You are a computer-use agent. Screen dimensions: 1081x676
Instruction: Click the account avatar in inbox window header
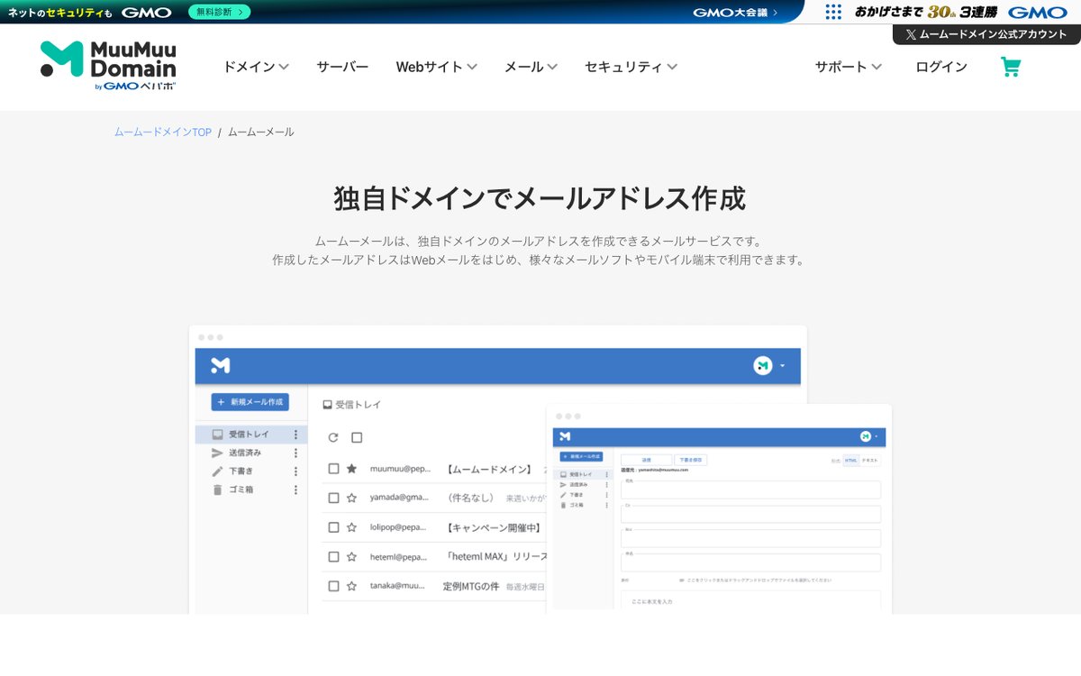[763, 365]
